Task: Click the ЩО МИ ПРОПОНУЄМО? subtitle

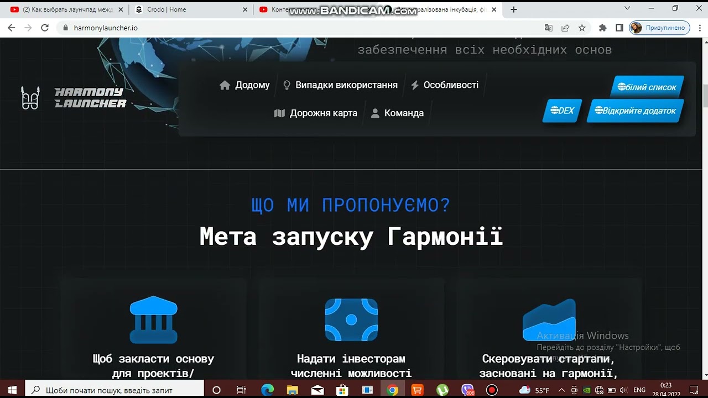Action: point(351,205)
